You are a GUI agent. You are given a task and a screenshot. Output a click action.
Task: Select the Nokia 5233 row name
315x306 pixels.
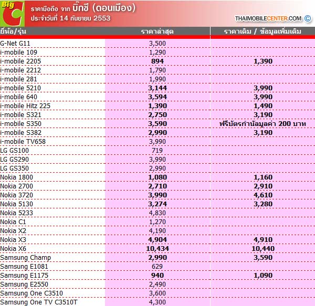(16, 213)
